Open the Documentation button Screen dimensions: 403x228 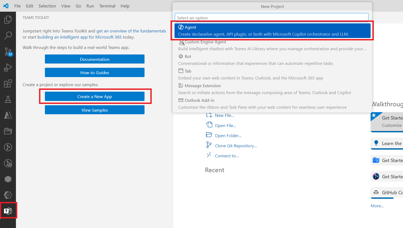tap(95, 59)
